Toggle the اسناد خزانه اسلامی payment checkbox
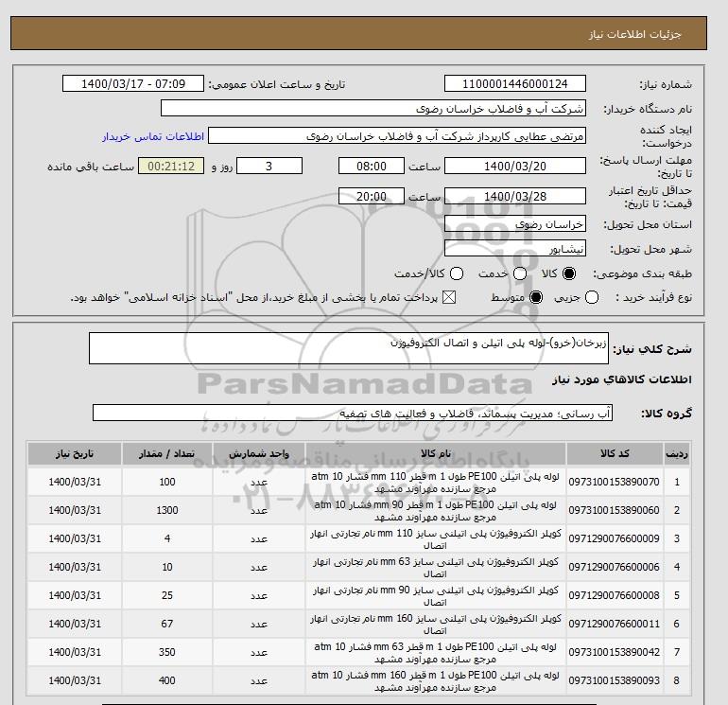Screen dimensions: 728x705 point(449,297)
